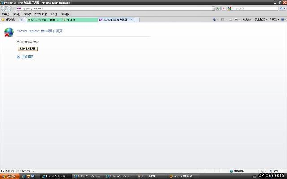Open the Help icon dropdown in command bar
Viewport: 287px width, 179px height.
point(283,19)
